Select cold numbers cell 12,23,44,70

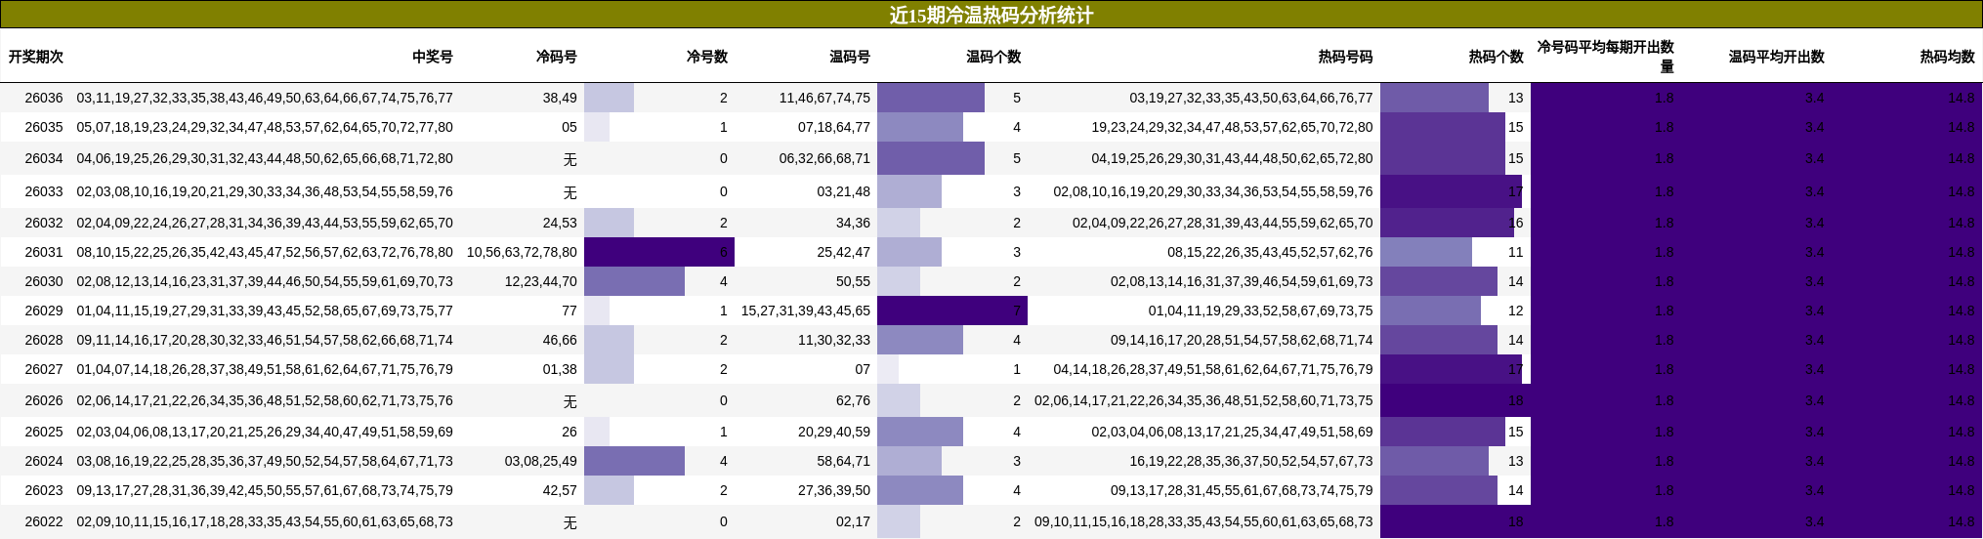pos(541,281)
